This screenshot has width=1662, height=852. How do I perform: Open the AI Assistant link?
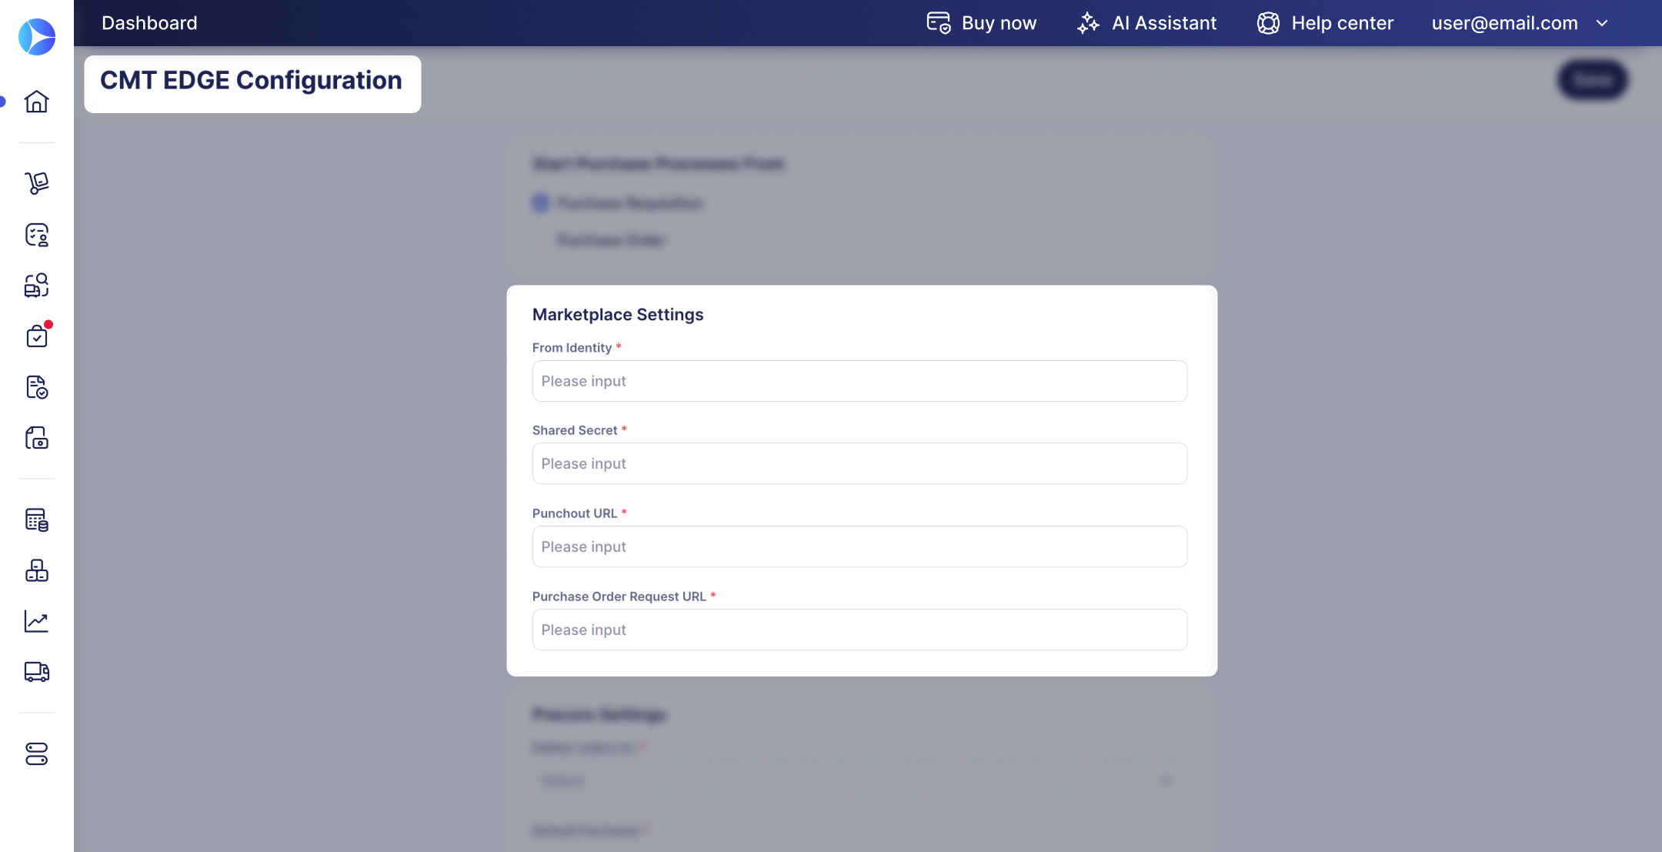coord(1164,23)
